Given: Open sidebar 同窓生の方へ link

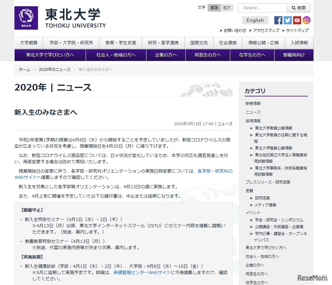Looking at the screenshot, I should click(257, 274).
